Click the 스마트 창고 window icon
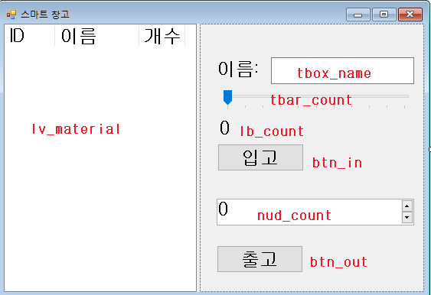 click(11, 14)
